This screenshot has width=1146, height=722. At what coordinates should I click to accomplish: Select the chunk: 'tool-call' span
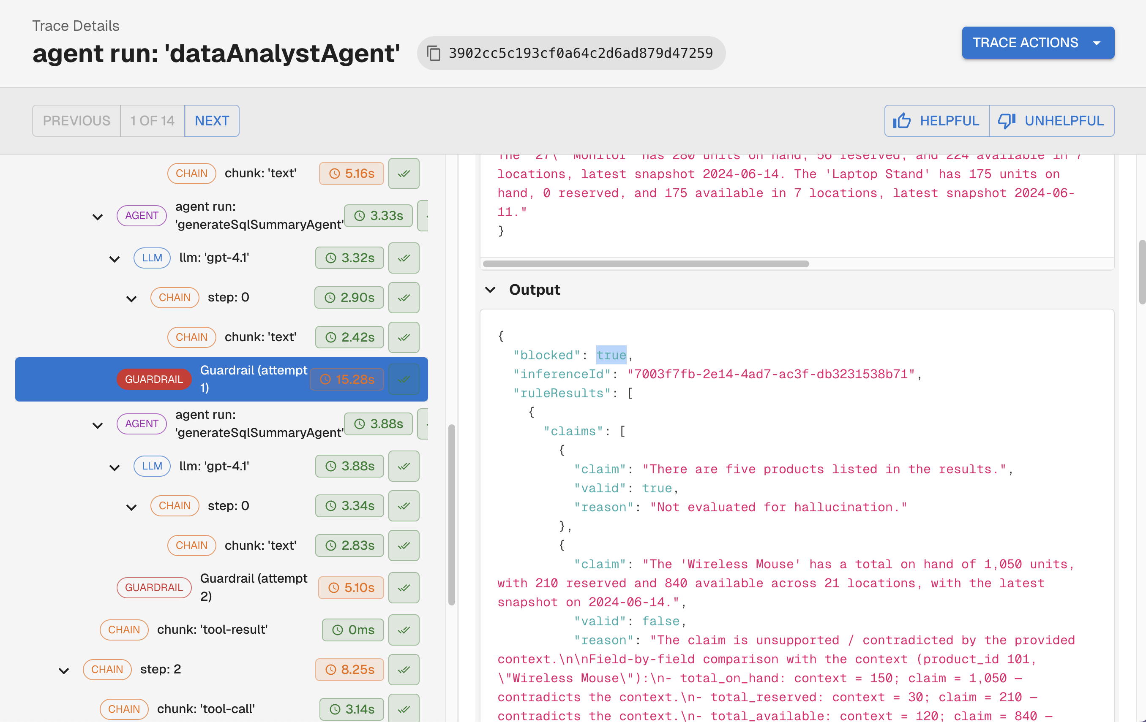206,708
